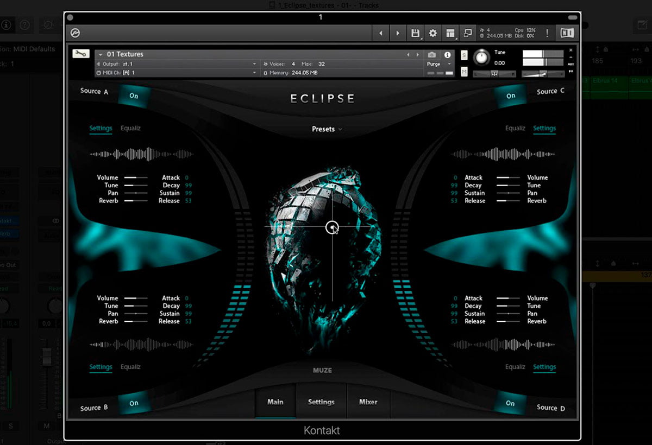Close the instrument with the X button
Viewport: 652px width, 445px height.
(570, 50)
